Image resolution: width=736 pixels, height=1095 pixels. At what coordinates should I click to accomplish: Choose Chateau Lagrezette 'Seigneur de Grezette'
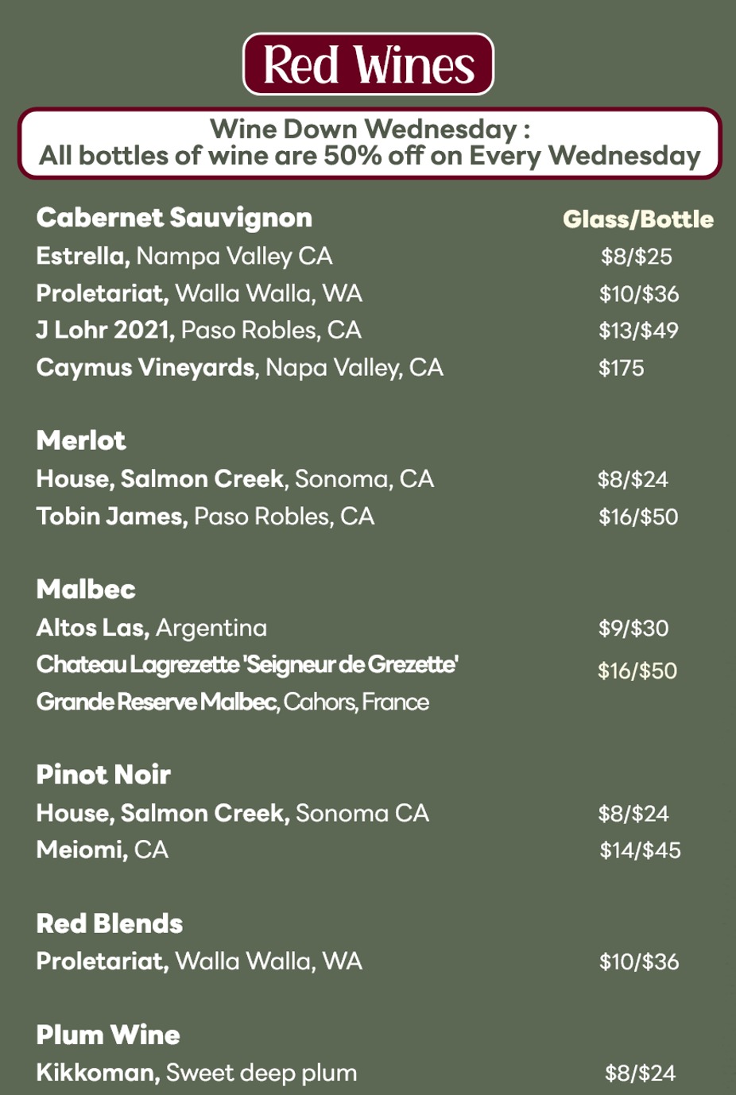[x=247, y=664]
